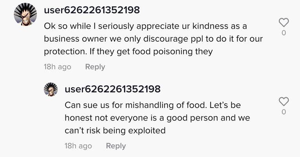
Task: Click the 18h ago timestamp on the top comment
Action: [x=57, y=67]
